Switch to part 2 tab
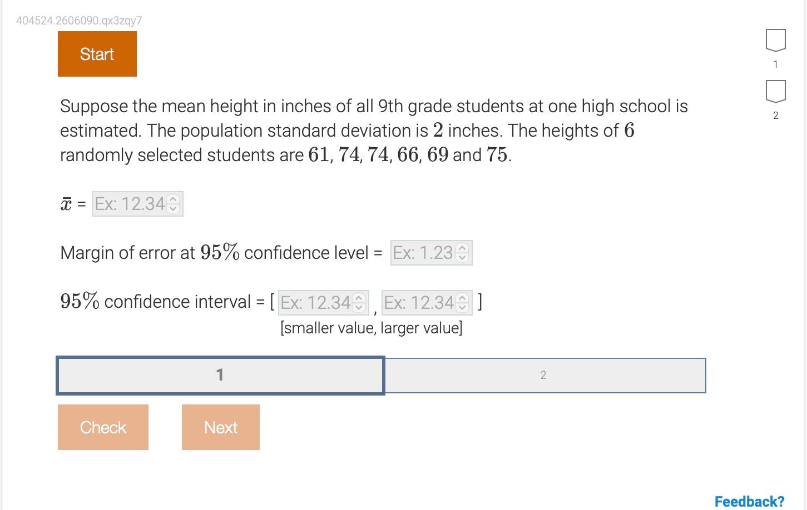807x510 pixels. [544, 375]
